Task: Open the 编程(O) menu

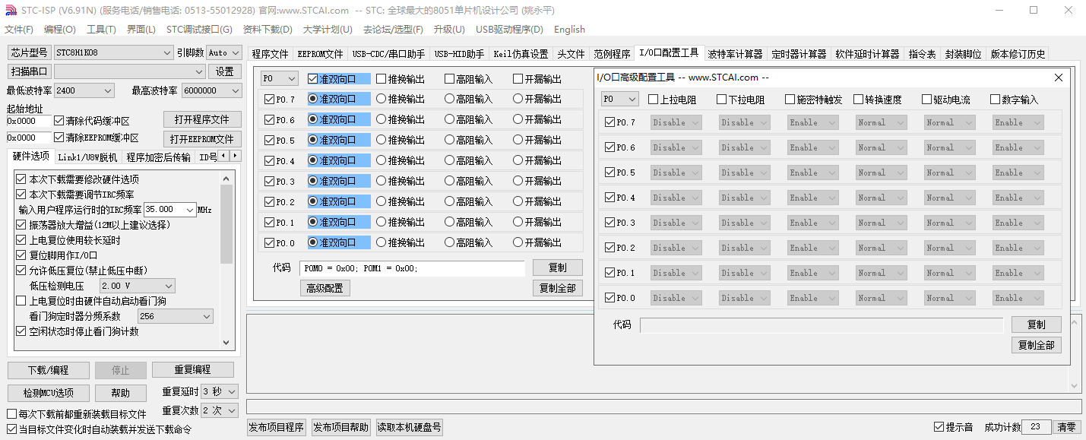Action: (60, 30)
